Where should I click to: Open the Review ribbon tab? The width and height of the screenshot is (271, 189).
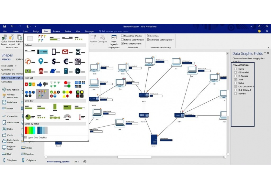coord(68,31)
